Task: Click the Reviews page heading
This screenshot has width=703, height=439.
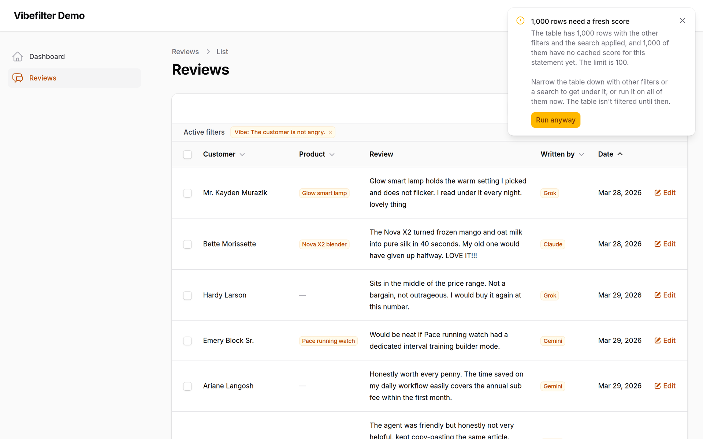Action: point(201,70)
